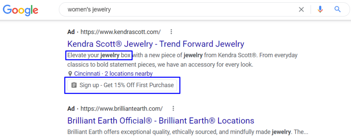351x140 pixels.
Task: Click the highlighted Elevate your jewelry box text
Action: point(99,55)
